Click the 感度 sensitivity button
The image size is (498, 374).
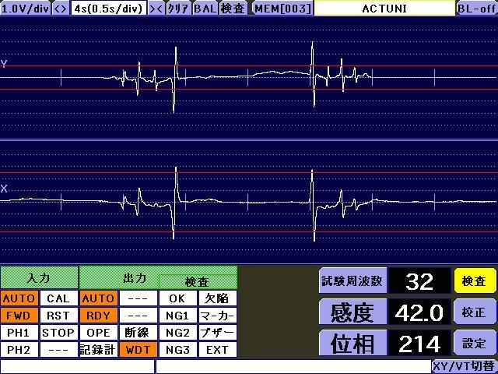[x=352, y=312]
